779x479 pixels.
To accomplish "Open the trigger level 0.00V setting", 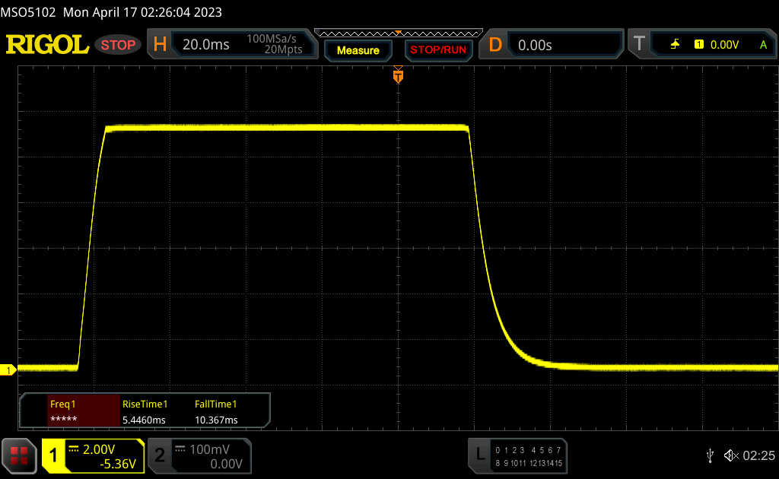I will (724, 45).
